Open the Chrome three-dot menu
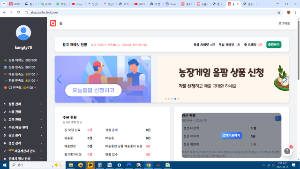This screenshot has height=169, width=300. coord(296,13)
